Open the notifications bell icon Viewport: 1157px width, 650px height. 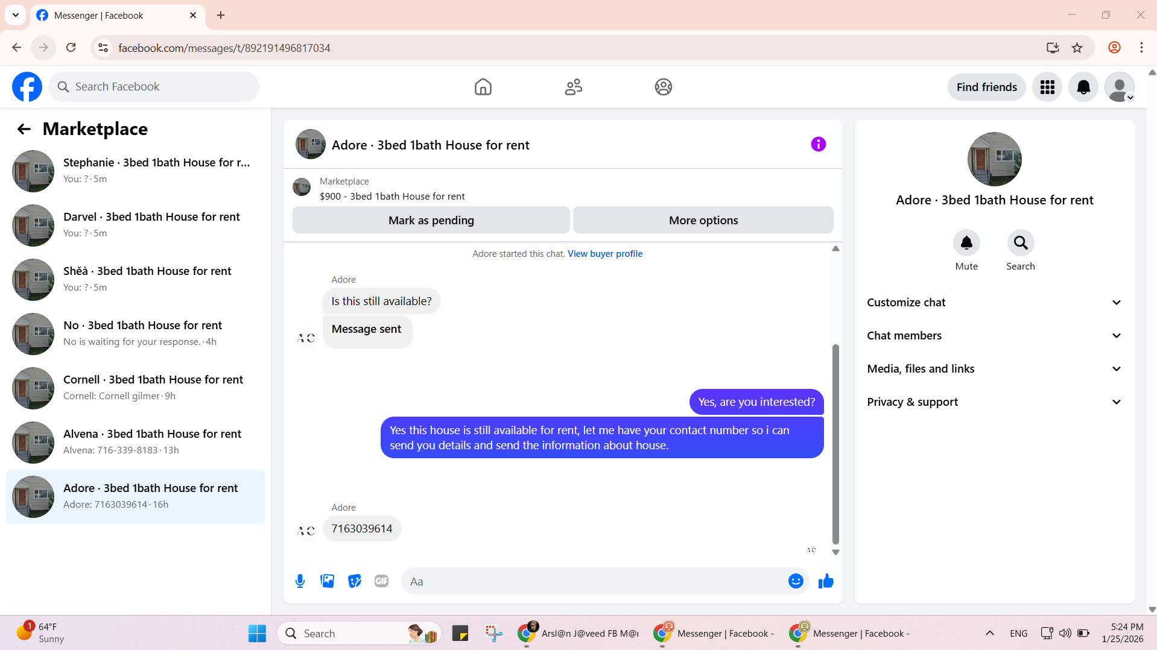(1083, 87)
